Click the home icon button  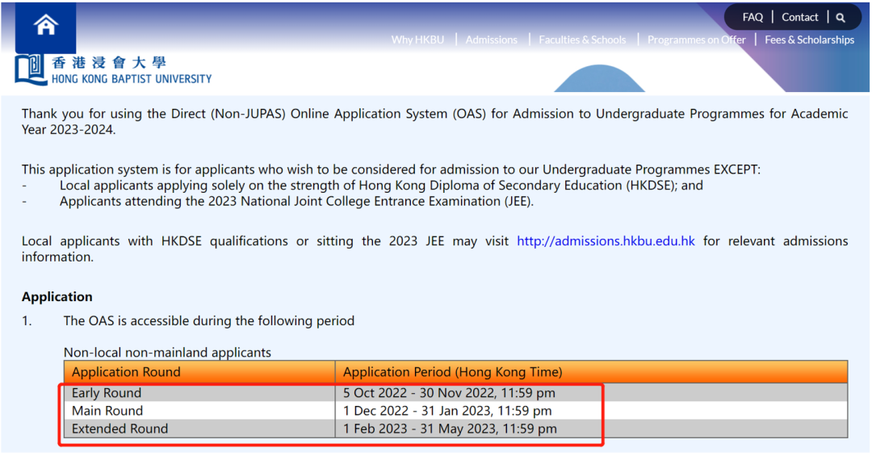click(46, 26)
